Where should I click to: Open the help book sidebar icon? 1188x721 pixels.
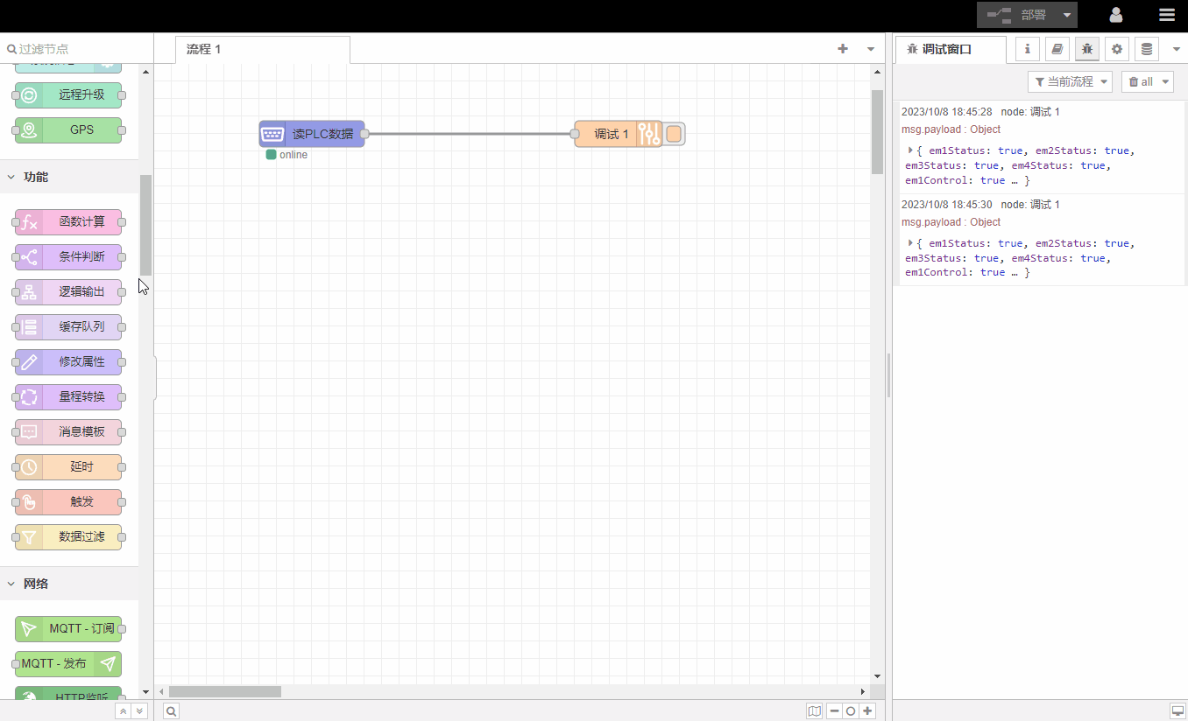click(1057, 49)
